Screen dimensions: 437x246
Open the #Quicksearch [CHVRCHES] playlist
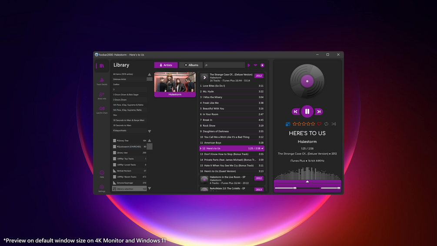tap(129, 147)
